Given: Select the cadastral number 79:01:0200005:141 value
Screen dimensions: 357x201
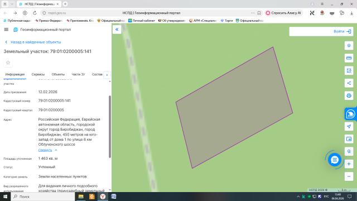Looking at the screenshot, I should point(55,100).
